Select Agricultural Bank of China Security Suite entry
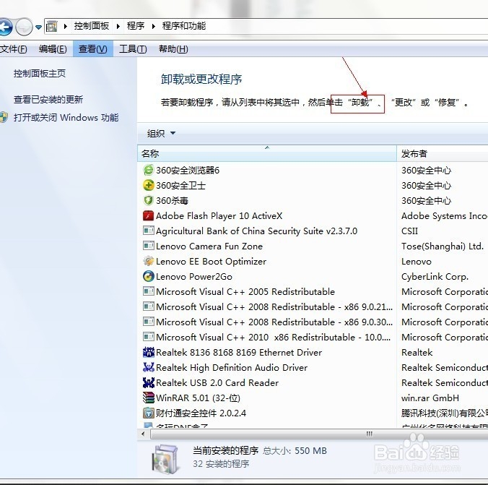The width and height of the screenshot is (488, 485). 257,231
